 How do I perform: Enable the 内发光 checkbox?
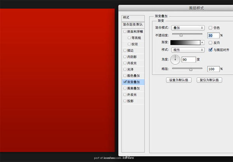[125, 63]
